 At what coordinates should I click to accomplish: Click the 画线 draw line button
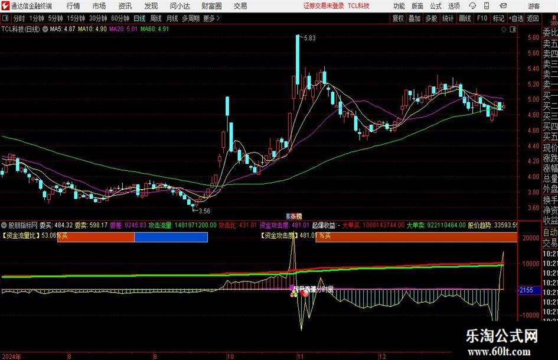coord(465,18)
